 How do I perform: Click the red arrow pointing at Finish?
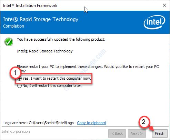[x=151, y=129]
